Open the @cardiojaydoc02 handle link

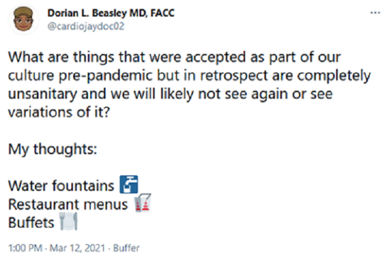pyautogui.click(x=81, y=25)
